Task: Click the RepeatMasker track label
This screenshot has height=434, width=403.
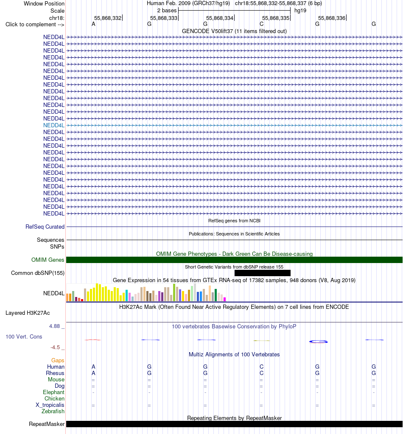Action: pyautogui.click(x=47, y=424)
